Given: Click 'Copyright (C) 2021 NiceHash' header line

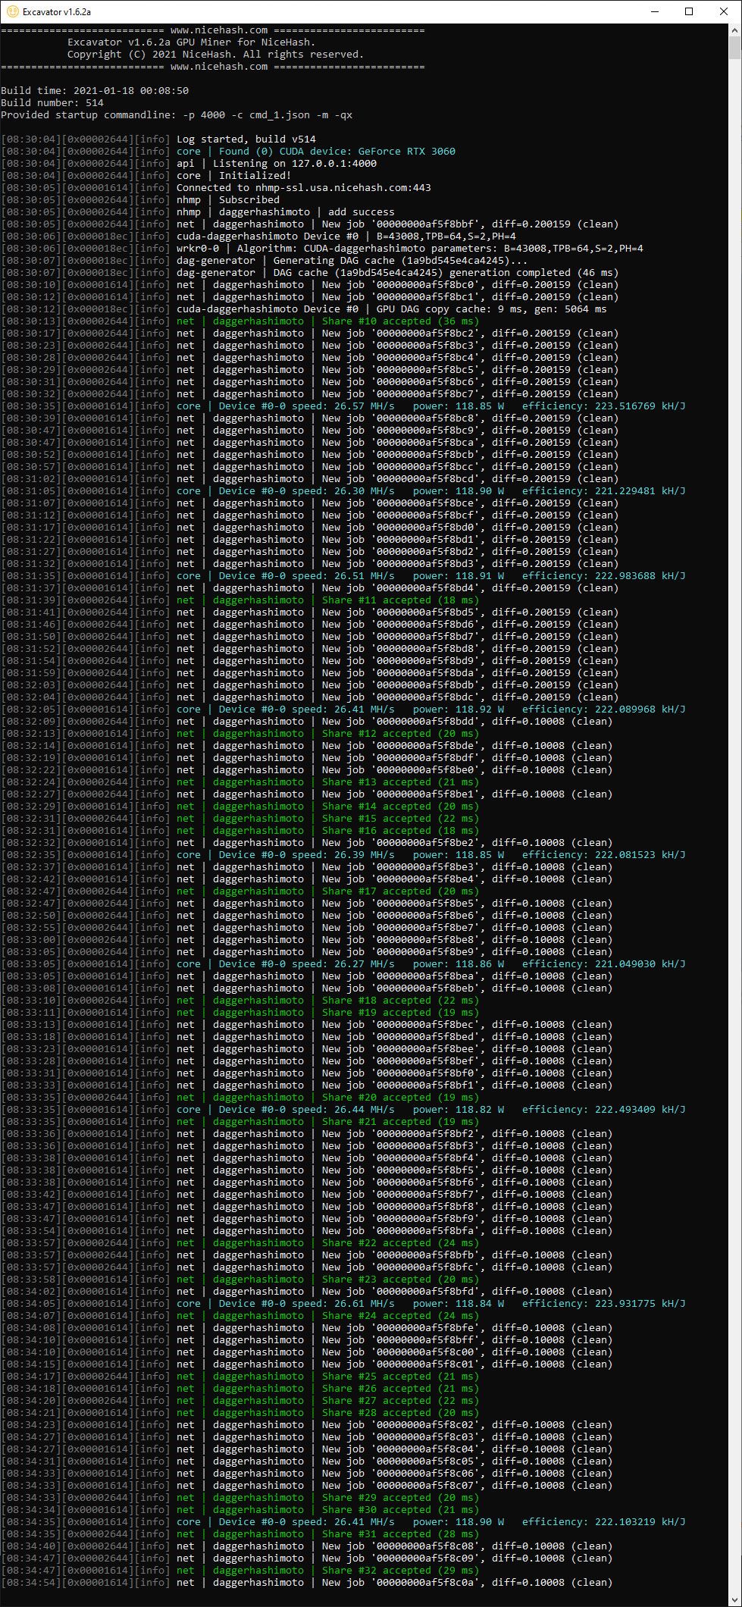Looking at the screenshot, I should pos(216,55).
